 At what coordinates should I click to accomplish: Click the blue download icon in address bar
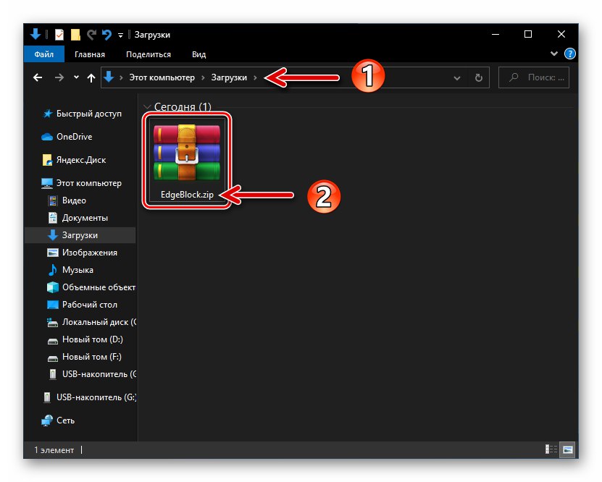109,77
